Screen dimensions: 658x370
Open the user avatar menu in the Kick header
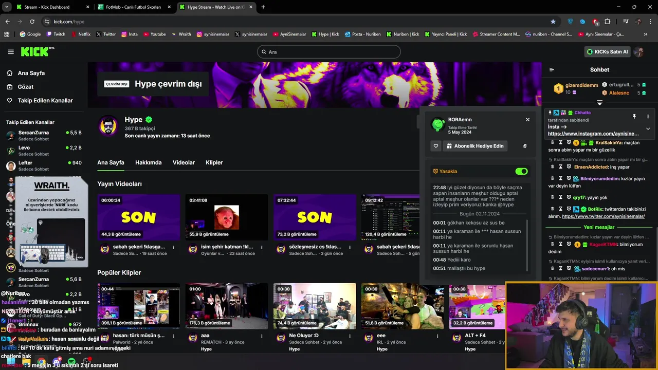(639, 52)
